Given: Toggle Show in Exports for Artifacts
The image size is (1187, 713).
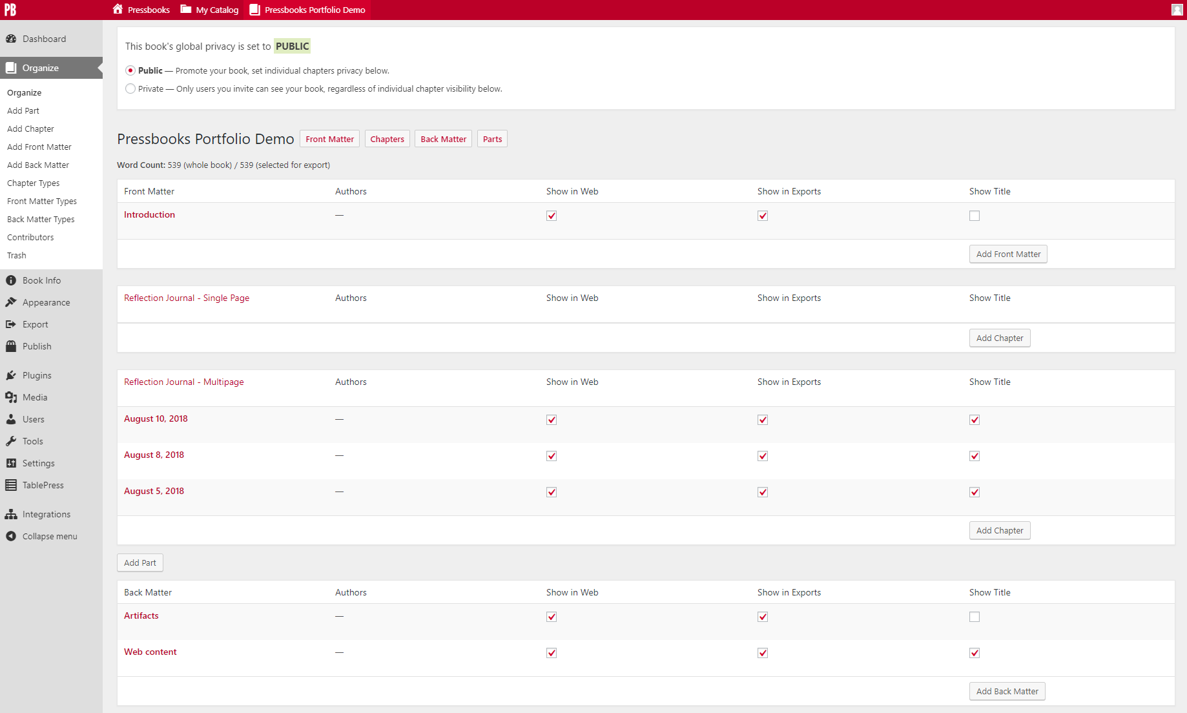Looking at the screenshot, I should point(763,617).
